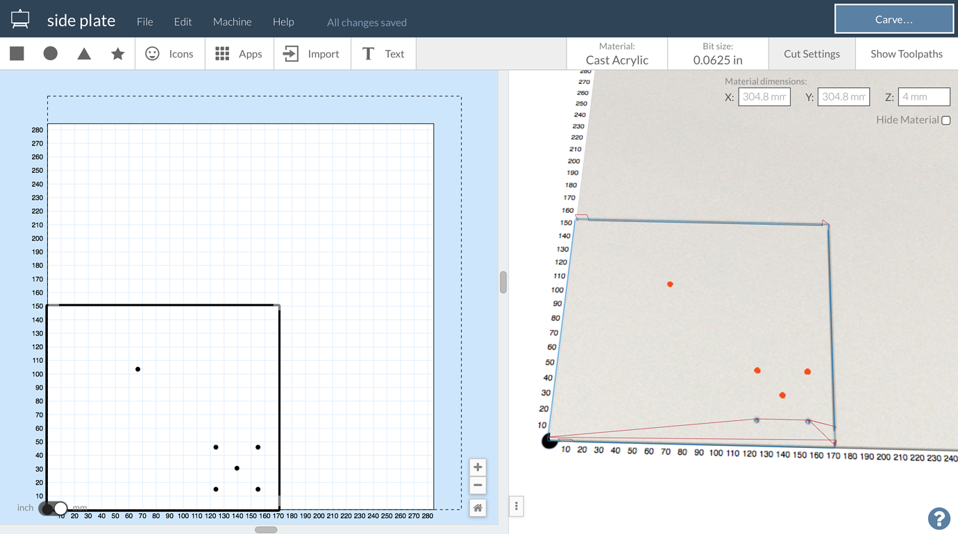Screen dimensions: 958x534
Task: Open the Edit menu
Action: [183, 21]
